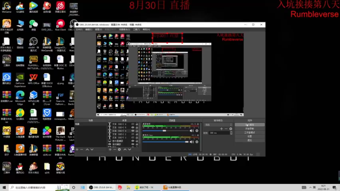Select 回收站 recycle bin icon
Viewport: 340px width, 191px height.
click(x=20, y=43)
